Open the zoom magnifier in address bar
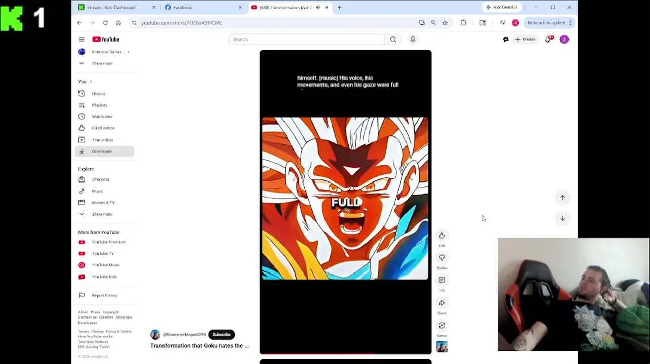 point(433,23)
